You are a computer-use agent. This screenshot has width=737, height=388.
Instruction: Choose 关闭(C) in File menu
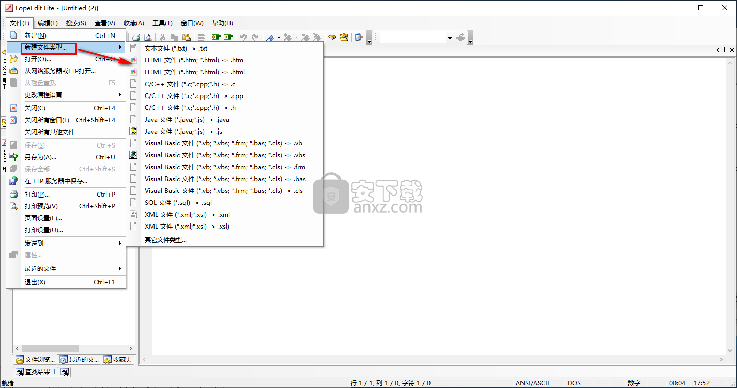(x=66, y=108)
